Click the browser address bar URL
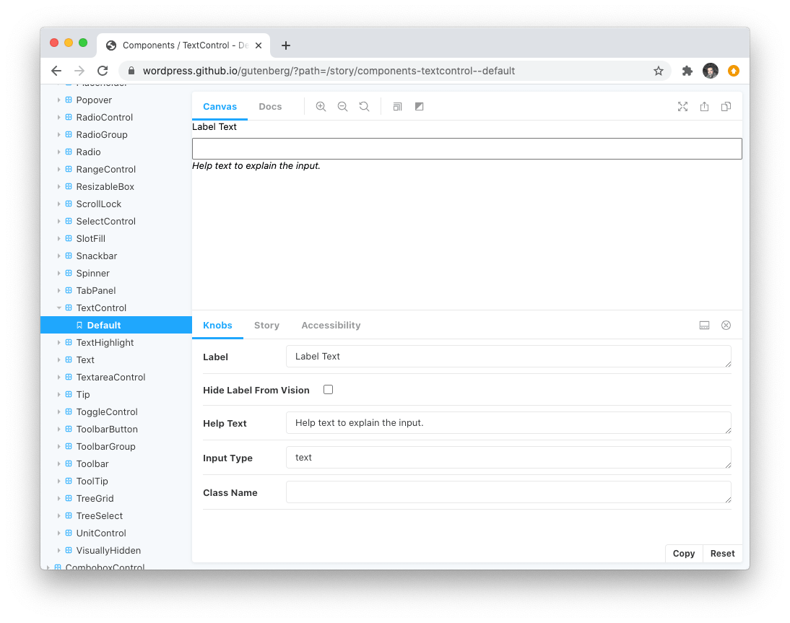Screen dimensions: 790x623 [329, 71]
